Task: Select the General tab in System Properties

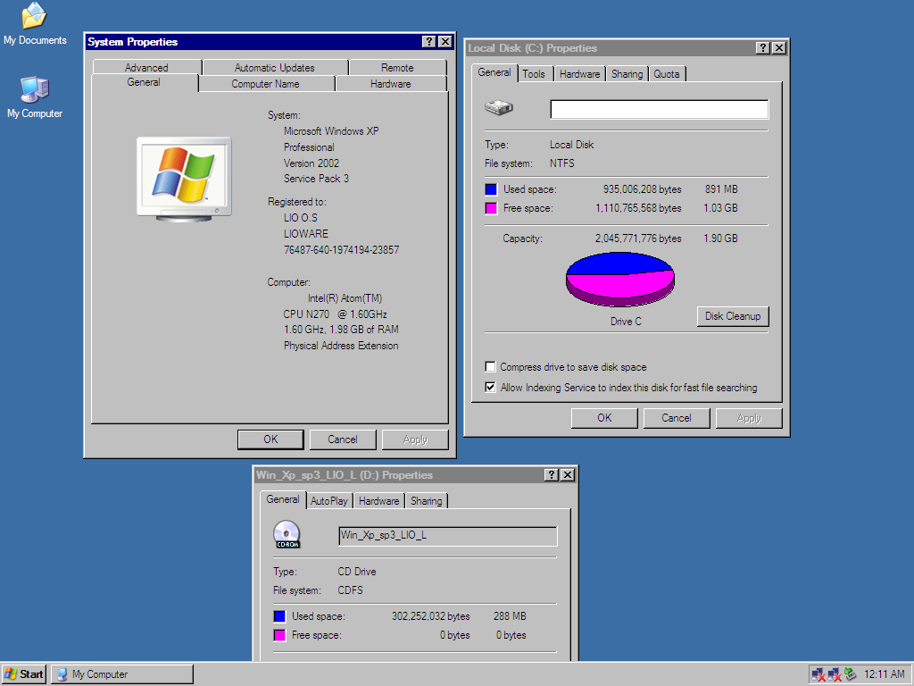Action: [144, 82]
